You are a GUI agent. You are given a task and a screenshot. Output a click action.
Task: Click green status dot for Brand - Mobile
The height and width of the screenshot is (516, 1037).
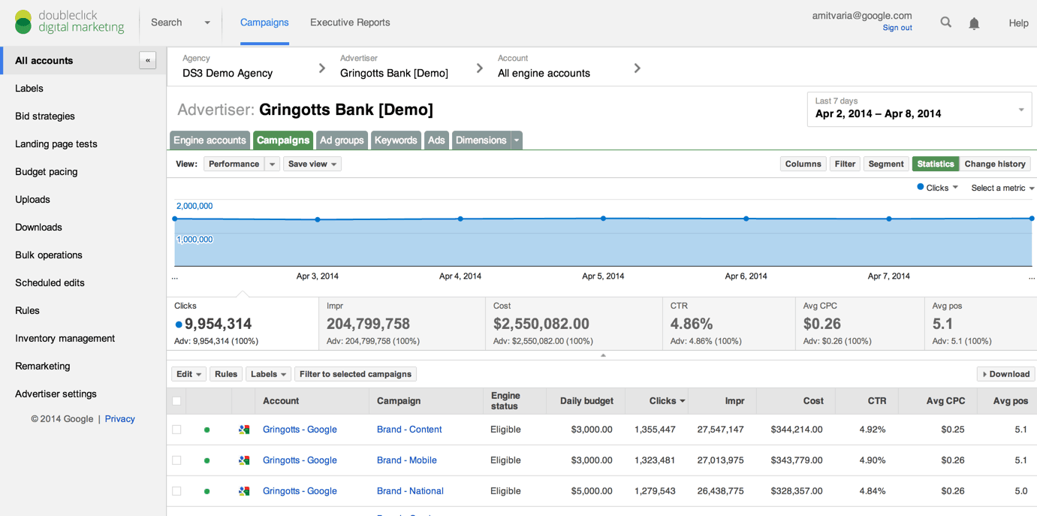(x=207, y=460)
